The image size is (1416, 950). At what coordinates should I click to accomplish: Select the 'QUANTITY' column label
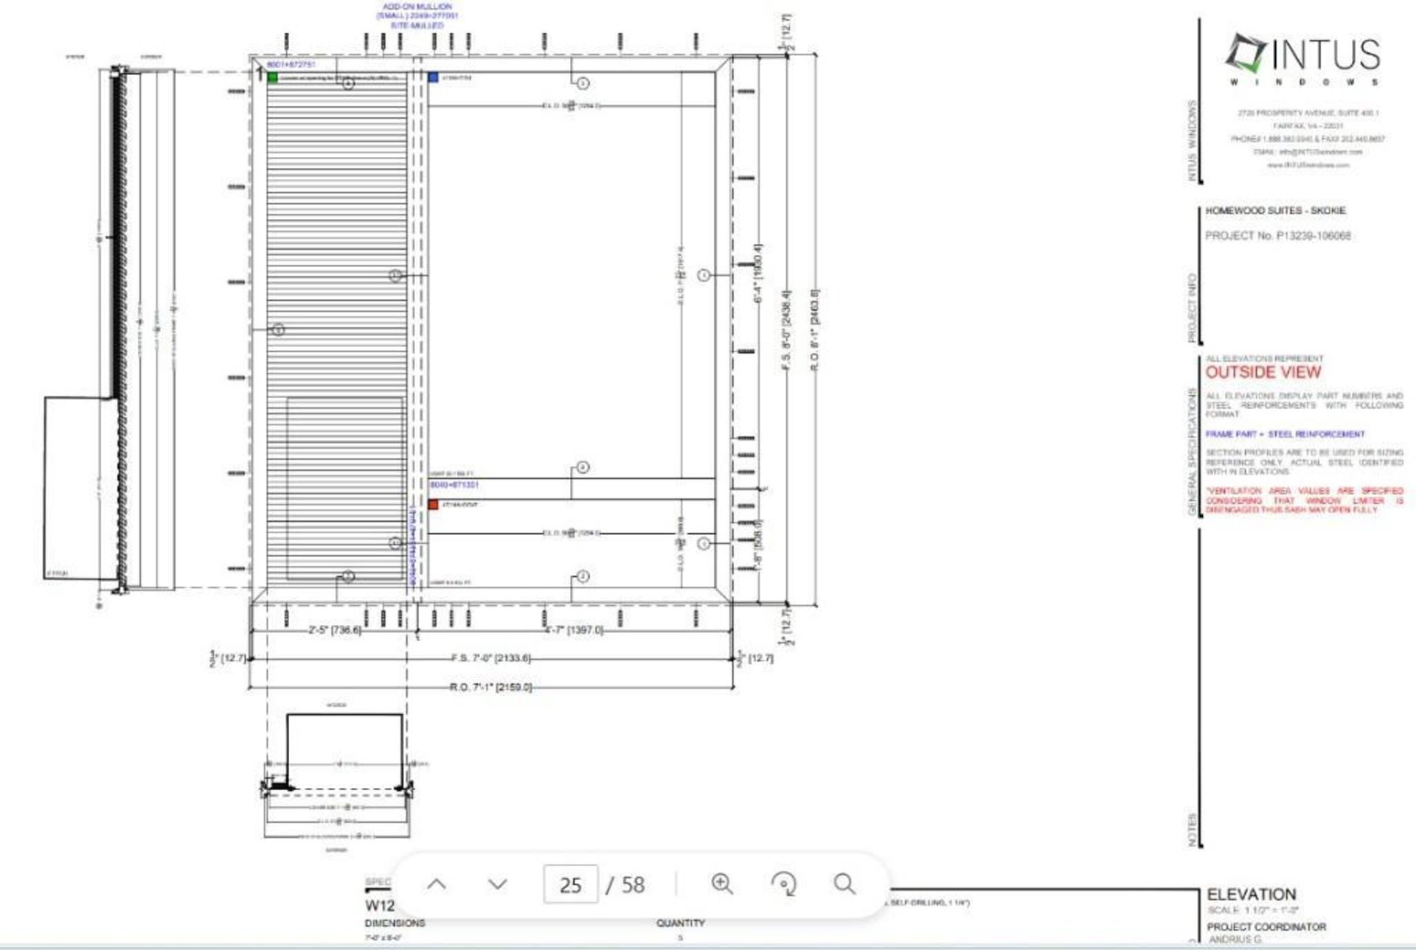(680, 923)
